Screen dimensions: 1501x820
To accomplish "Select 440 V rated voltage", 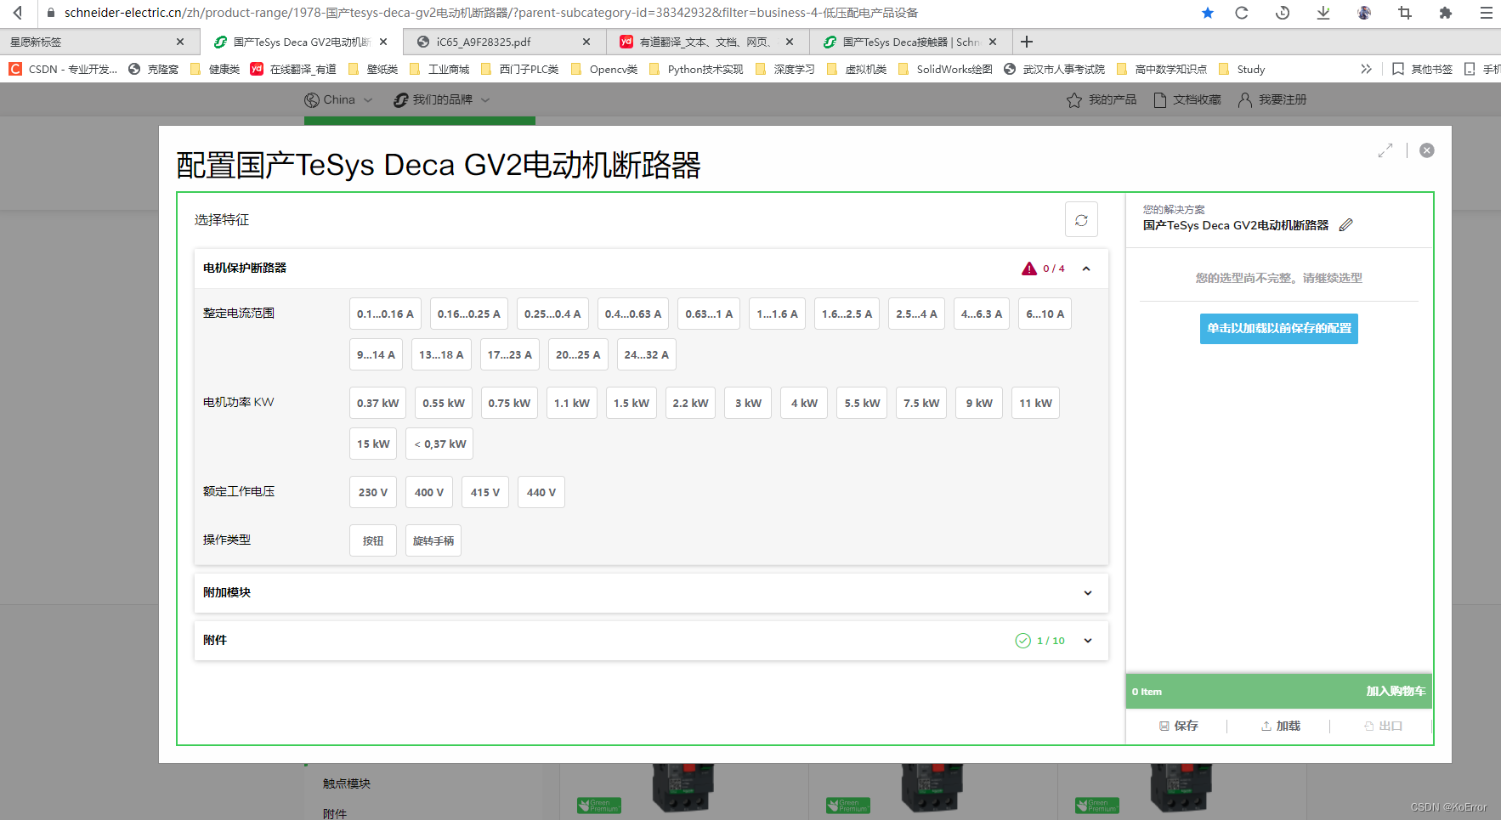I will 541,492.
